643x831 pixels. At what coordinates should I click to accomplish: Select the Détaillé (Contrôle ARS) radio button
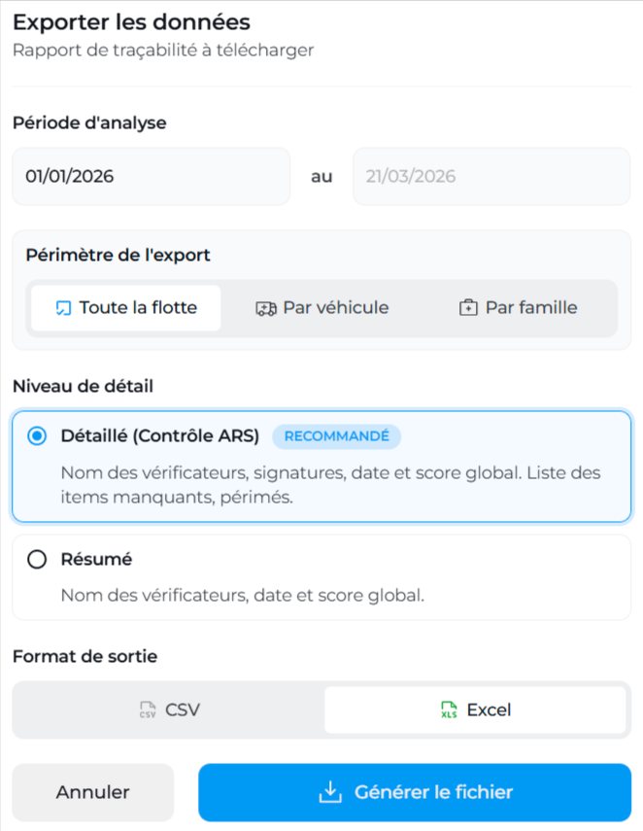(x=37, y=436)
